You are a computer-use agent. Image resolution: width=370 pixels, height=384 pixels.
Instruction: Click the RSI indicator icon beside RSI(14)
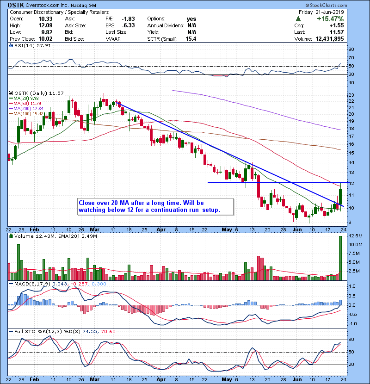[x=11, y=45]
